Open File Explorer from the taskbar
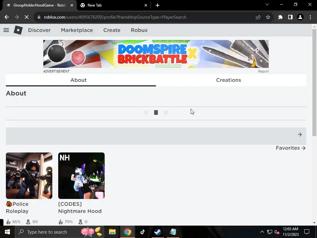The height and width of the screenshot is (238, 317). click(112, 232)
